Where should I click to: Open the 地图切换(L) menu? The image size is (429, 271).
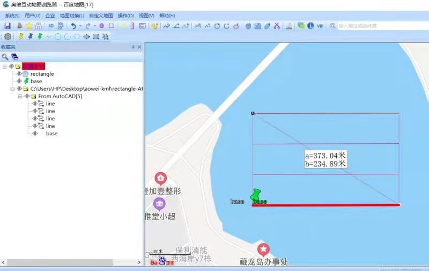pyautogui.click(x=72, y=16)
